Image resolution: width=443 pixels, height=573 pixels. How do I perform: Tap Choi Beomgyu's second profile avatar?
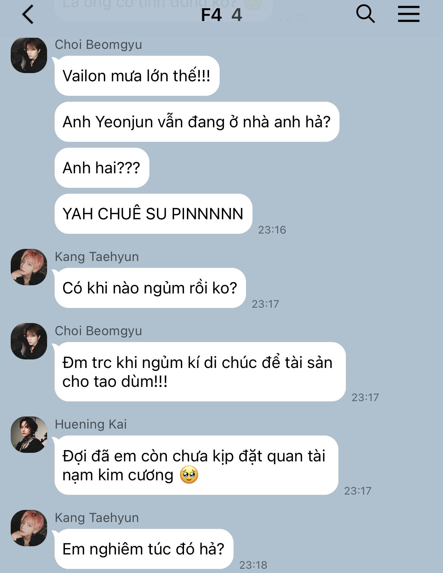point(29,341)
